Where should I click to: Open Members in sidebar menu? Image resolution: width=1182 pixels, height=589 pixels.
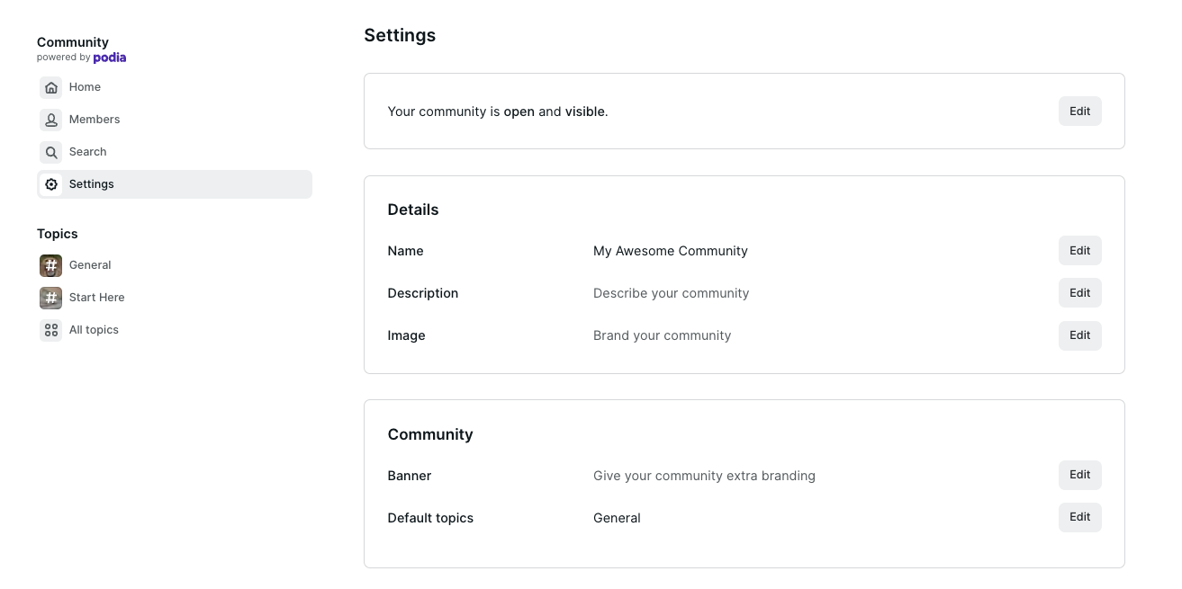[x=95, y=120]
